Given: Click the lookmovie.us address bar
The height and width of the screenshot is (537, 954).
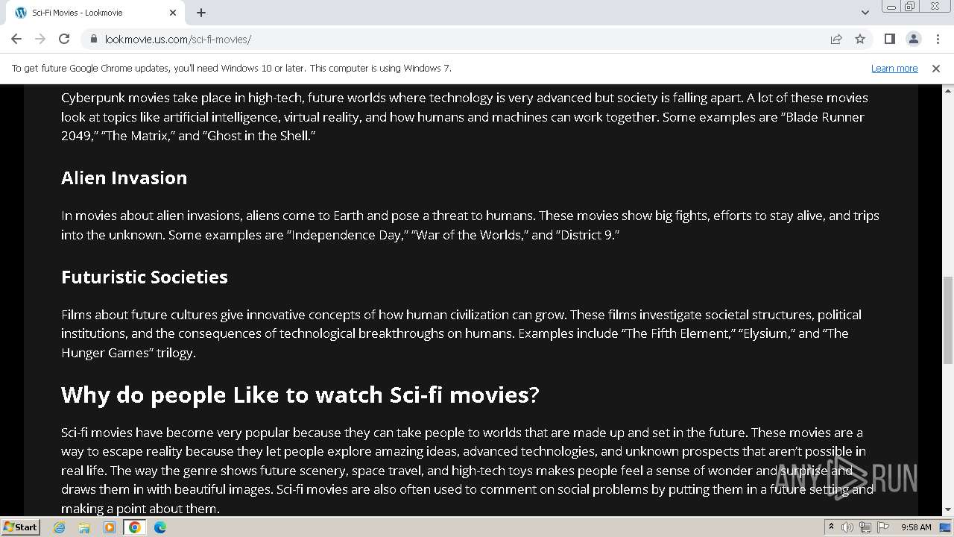Looking at the screenshot, I should (447, 39).
